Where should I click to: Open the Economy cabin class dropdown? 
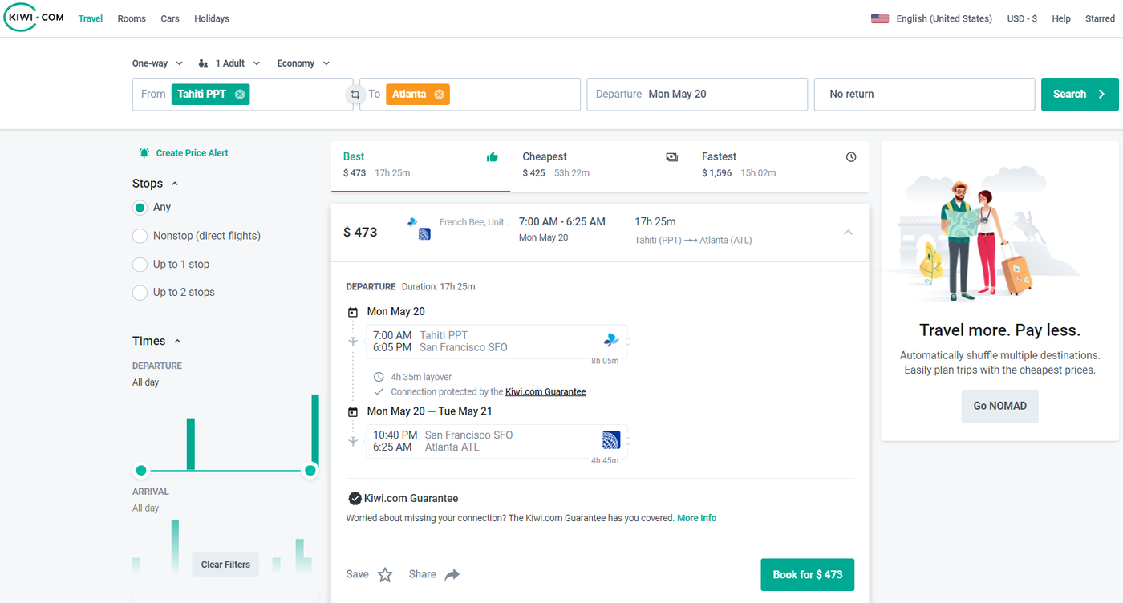tap(303, 63)
